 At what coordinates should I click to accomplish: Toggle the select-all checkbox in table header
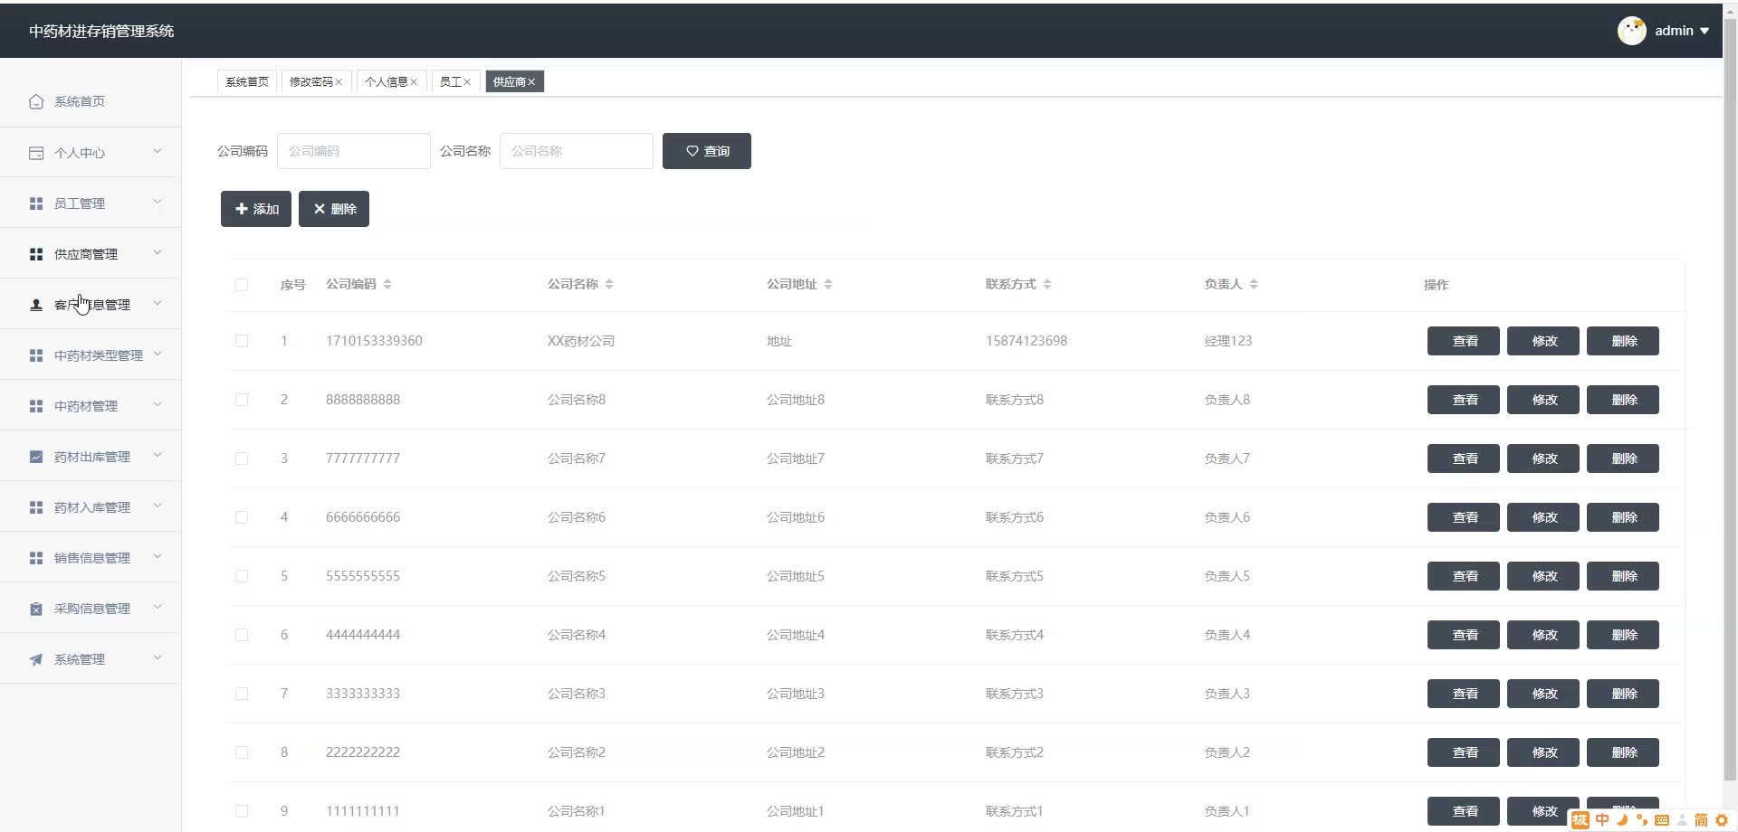coord(242,285)
